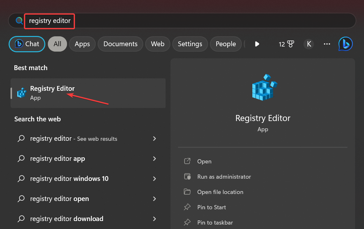
Task: Switch to the Settings filter tab
Action: pyautogui.click(x=190, y=44)
